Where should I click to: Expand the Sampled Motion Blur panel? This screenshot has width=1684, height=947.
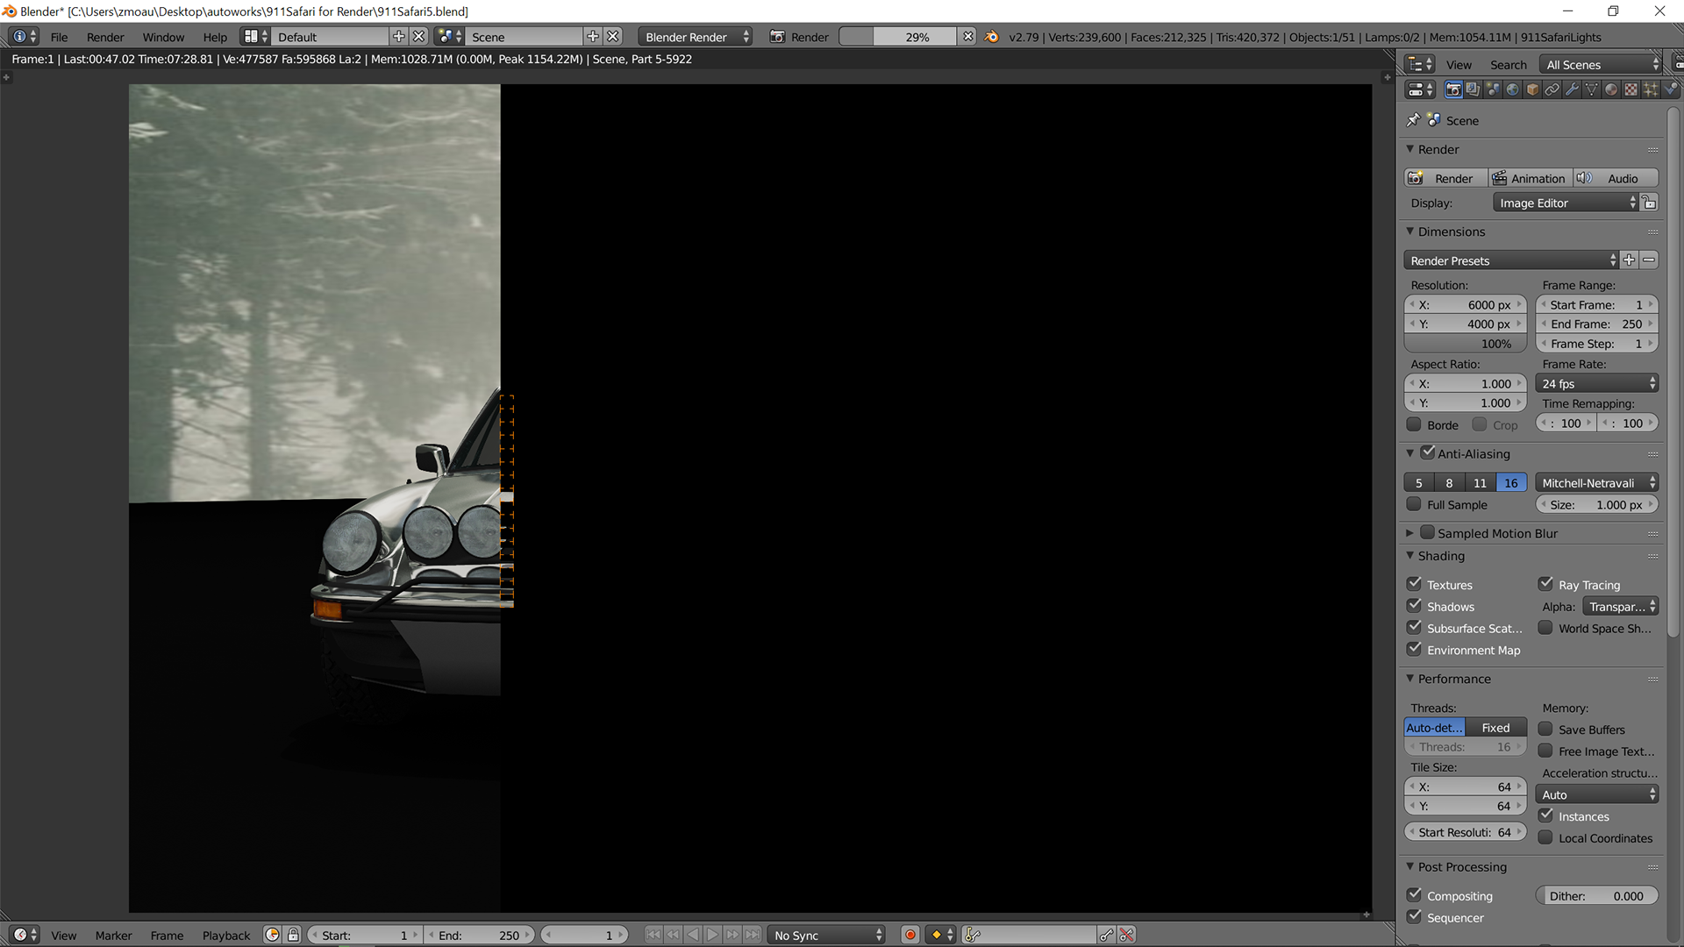[1409, 533]
